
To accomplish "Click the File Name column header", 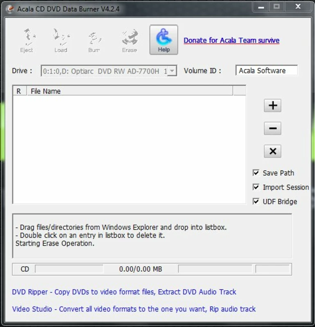I will (130, 91).
